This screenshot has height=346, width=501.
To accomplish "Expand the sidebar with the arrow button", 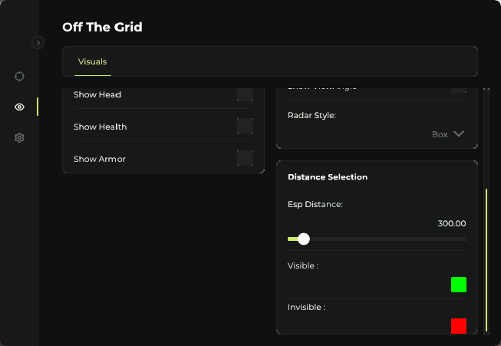I will point(38,43).
